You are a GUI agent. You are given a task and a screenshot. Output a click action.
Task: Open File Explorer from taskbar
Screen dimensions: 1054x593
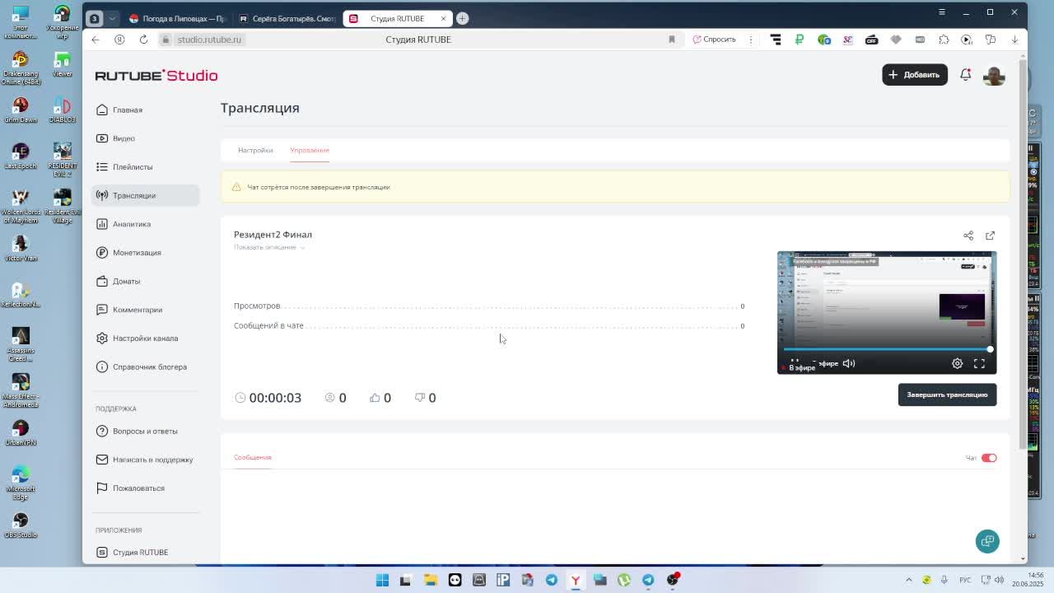click(x=430, y=580)
